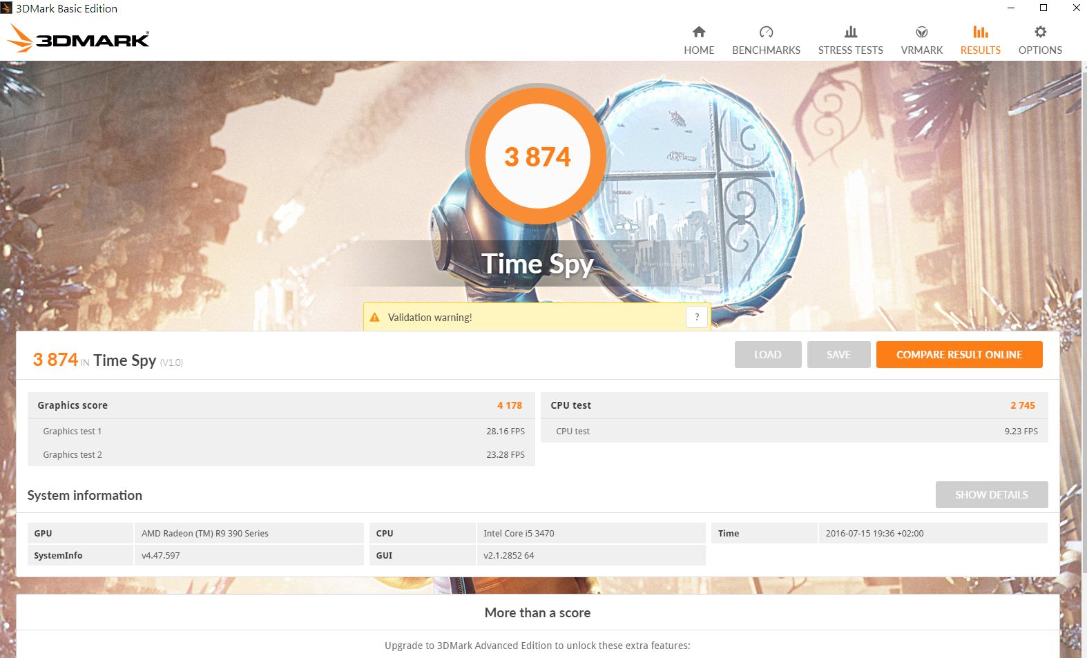Click the 3DMark title bar app icon
This screenshot has height=658, width=1087.
click(6, 8)
